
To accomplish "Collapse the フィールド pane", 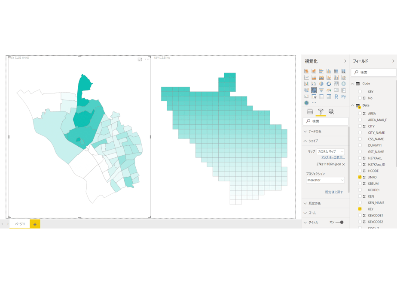I will (x=393, y=61).
